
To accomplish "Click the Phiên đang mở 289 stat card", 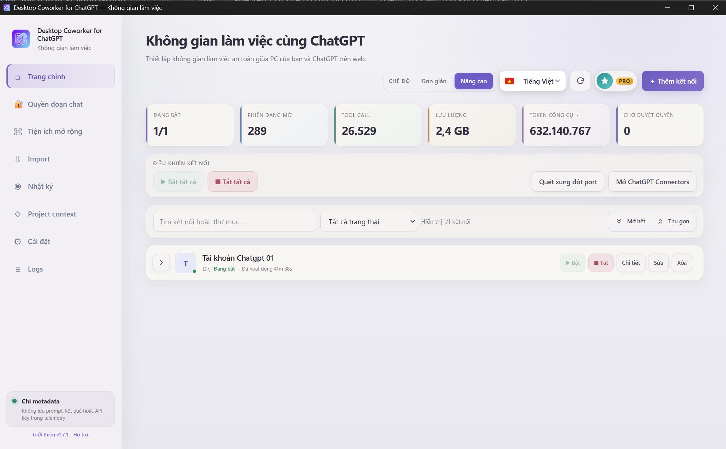I will 284,125.
